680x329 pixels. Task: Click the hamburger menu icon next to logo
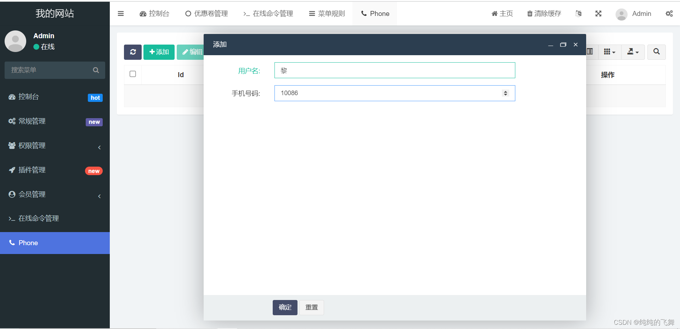tap(121, 13)
